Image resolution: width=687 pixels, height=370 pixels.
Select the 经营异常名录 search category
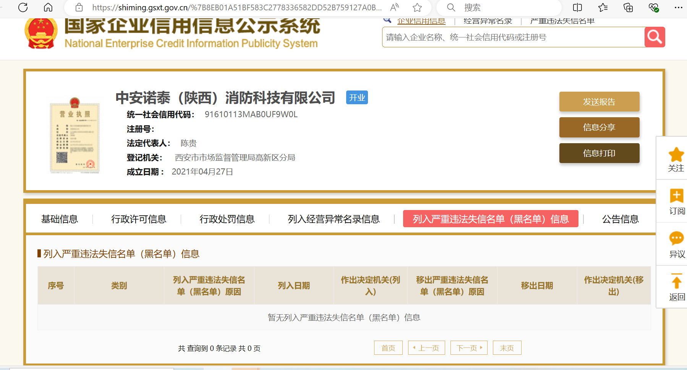(x=488, y=21)
